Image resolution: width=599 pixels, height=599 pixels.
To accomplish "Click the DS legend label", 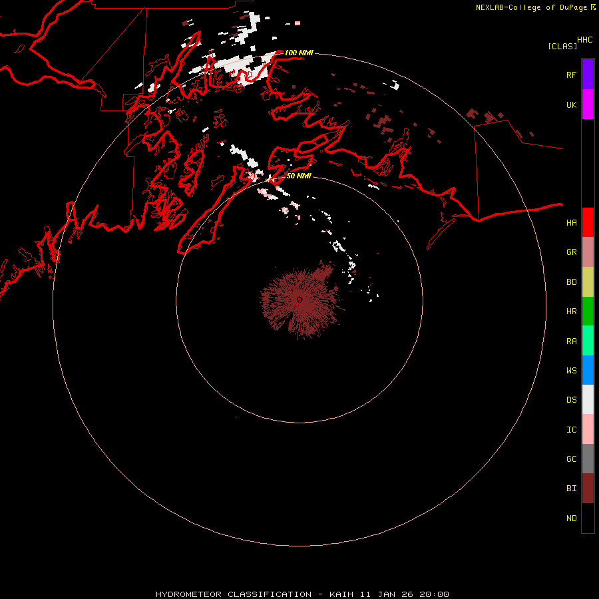I will [571, 400].
